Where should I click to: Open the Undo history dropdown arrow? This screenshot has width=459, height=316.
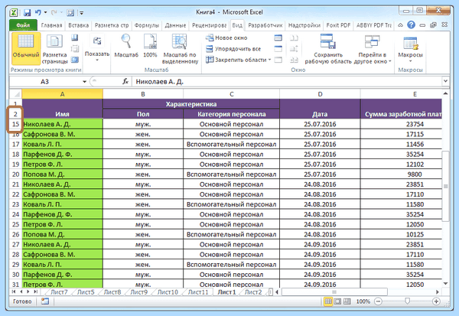pos(45,12)
